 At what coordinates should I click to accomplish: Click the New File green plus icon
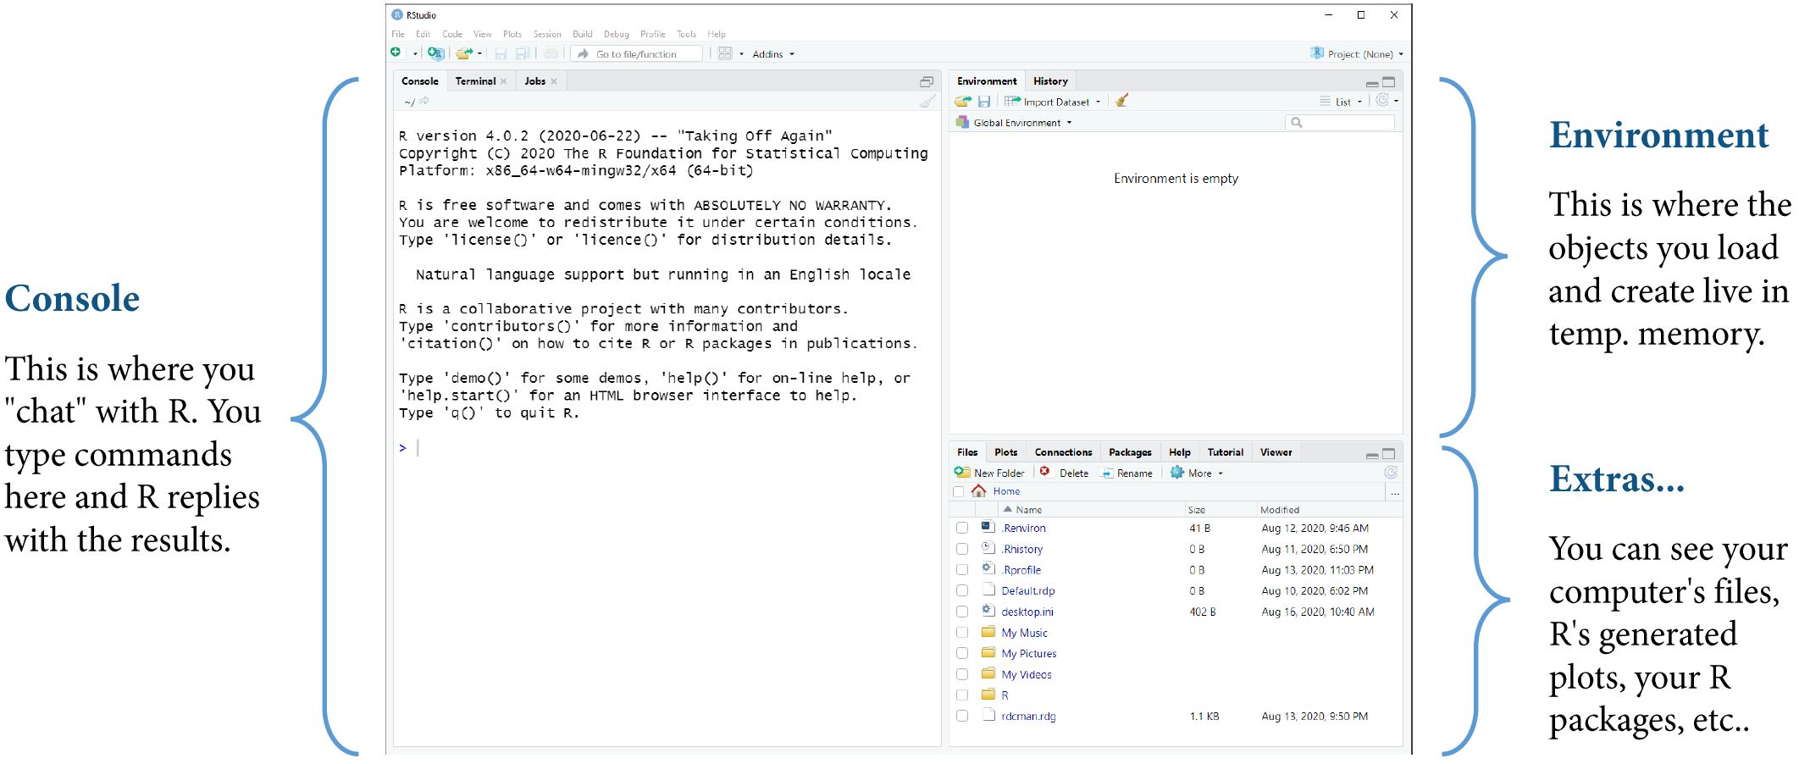(x=396, y=53)
